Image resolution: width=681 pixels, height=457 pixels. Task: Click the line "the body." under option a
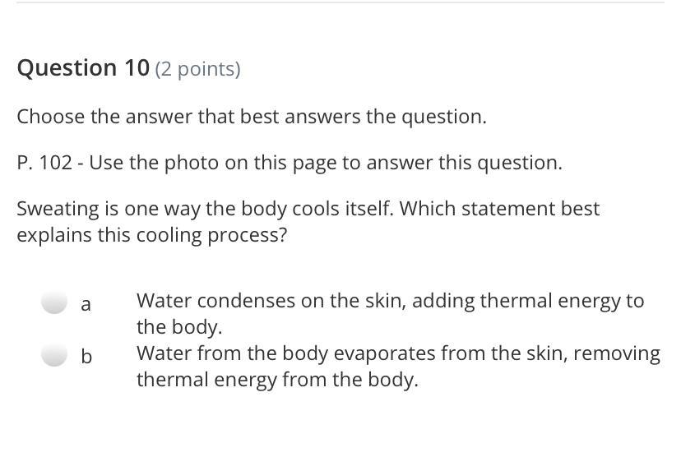179,327
